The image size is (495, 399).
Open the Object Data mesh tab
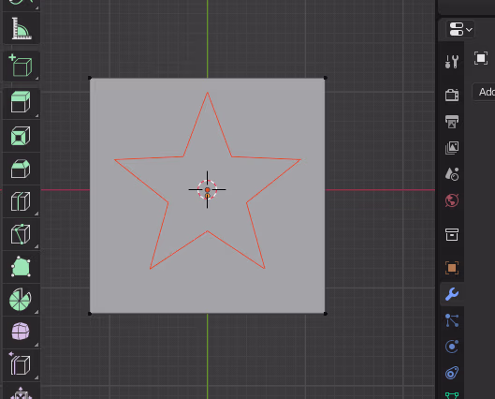[x=452, y=395]
